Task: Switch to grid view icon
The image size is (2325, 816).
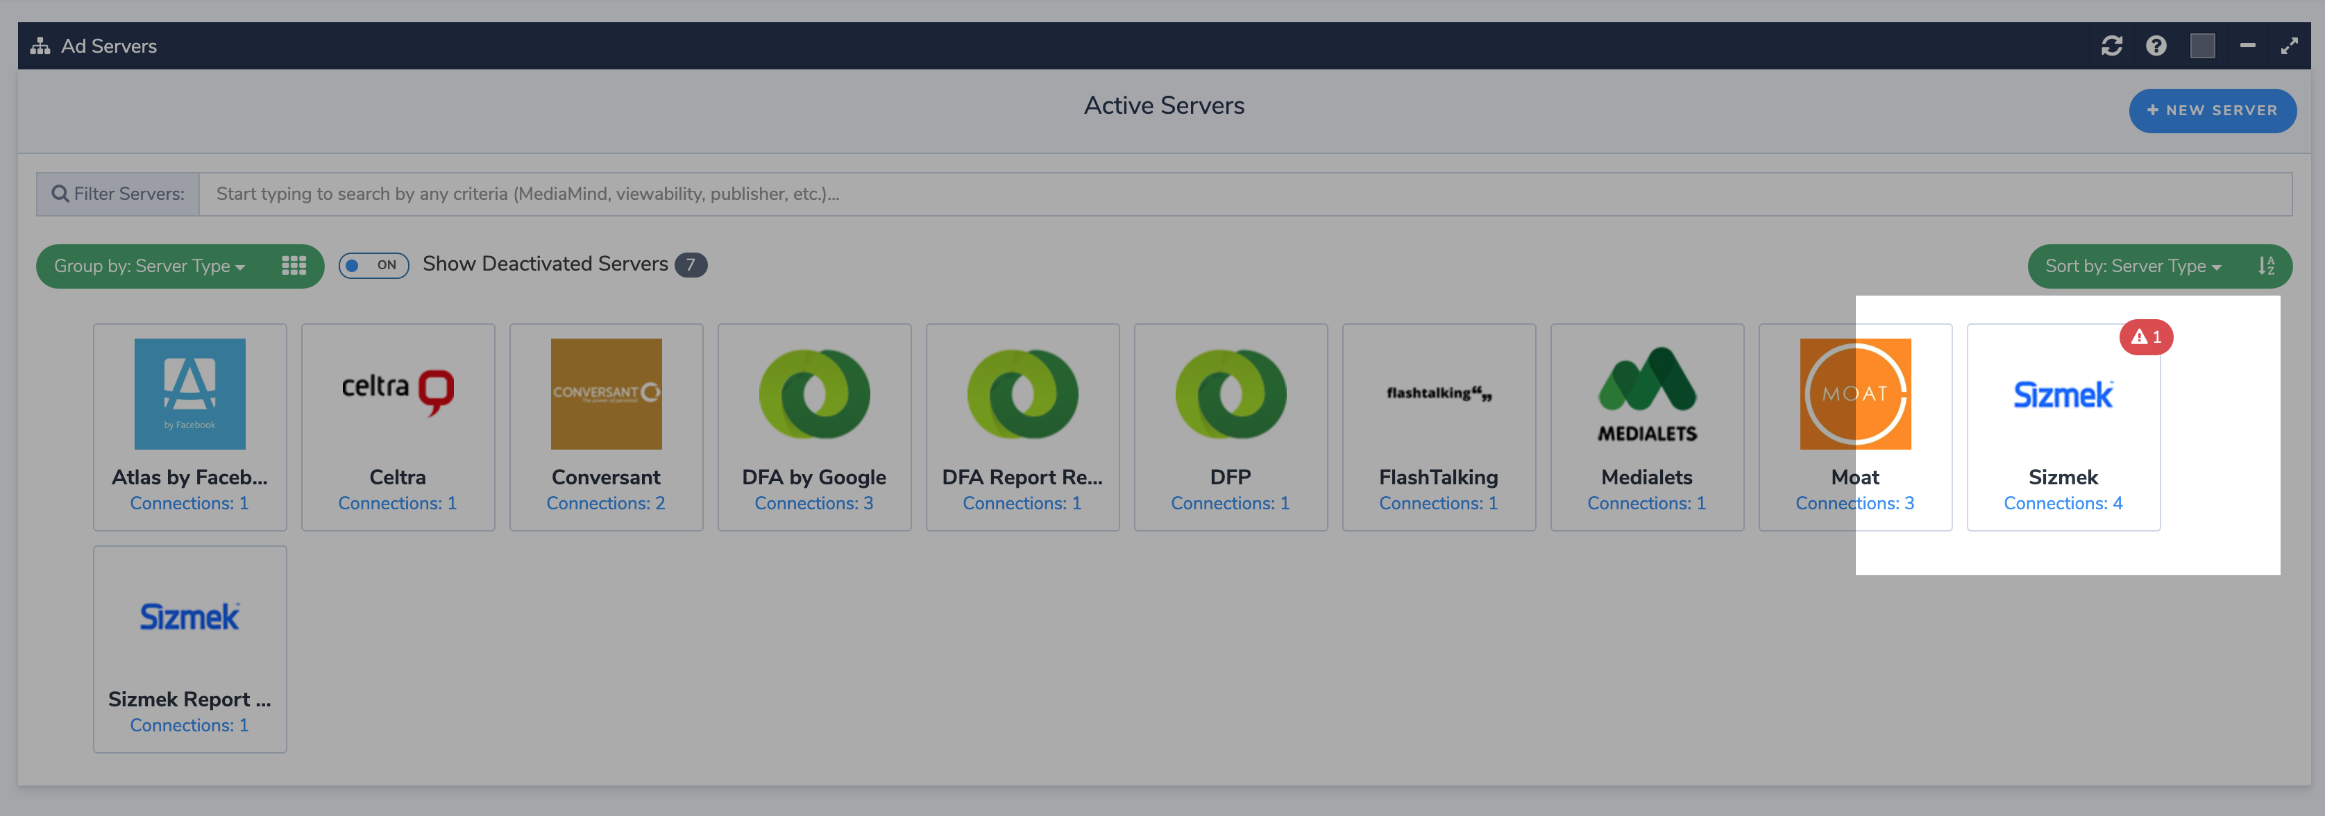Action: [294, 265]
